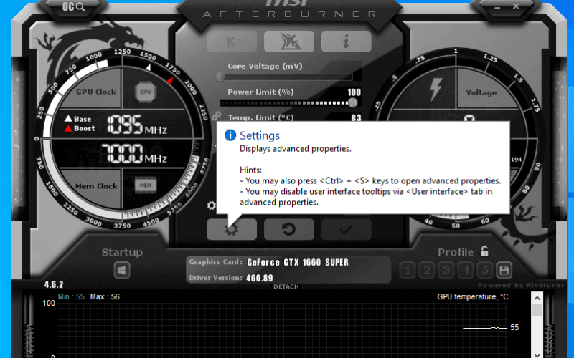Select profile slot 1
The width and height of the screenshot is (574, 358).
408,271
